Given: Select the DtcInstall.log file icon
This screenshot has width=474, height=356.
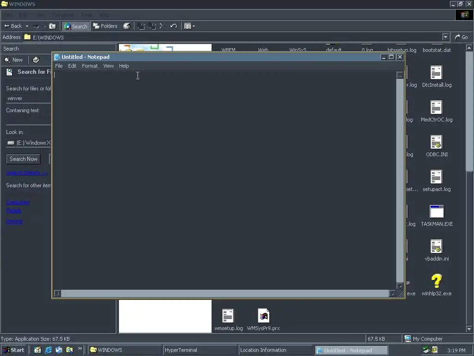Looking at the screenshot, I should tap(437, 73).
